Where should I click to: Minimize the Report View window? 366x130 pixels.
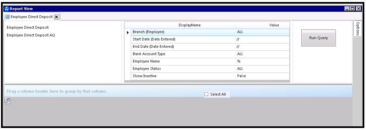pyautogui.click(x=347, y=9)
